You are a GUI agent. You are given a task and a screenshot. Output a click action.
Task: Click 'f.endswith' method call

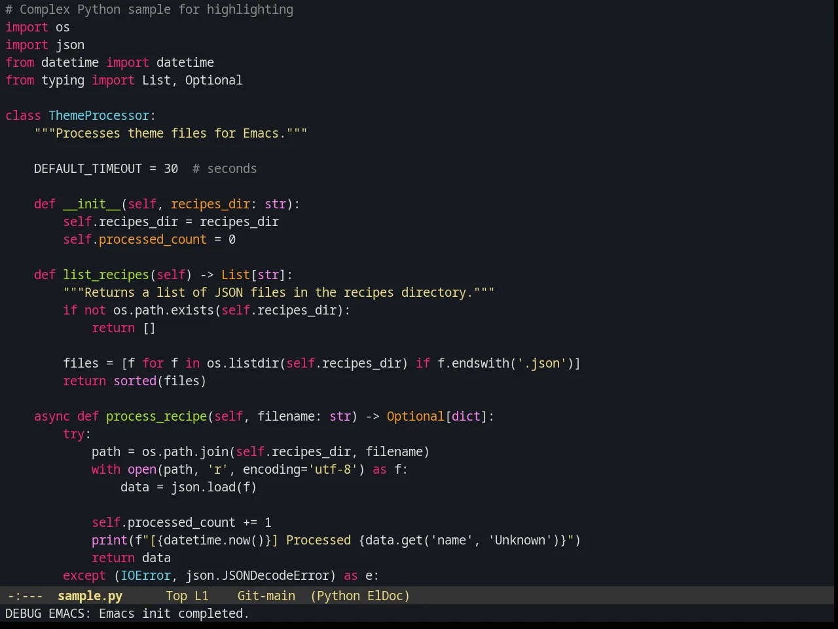point(473,363)
